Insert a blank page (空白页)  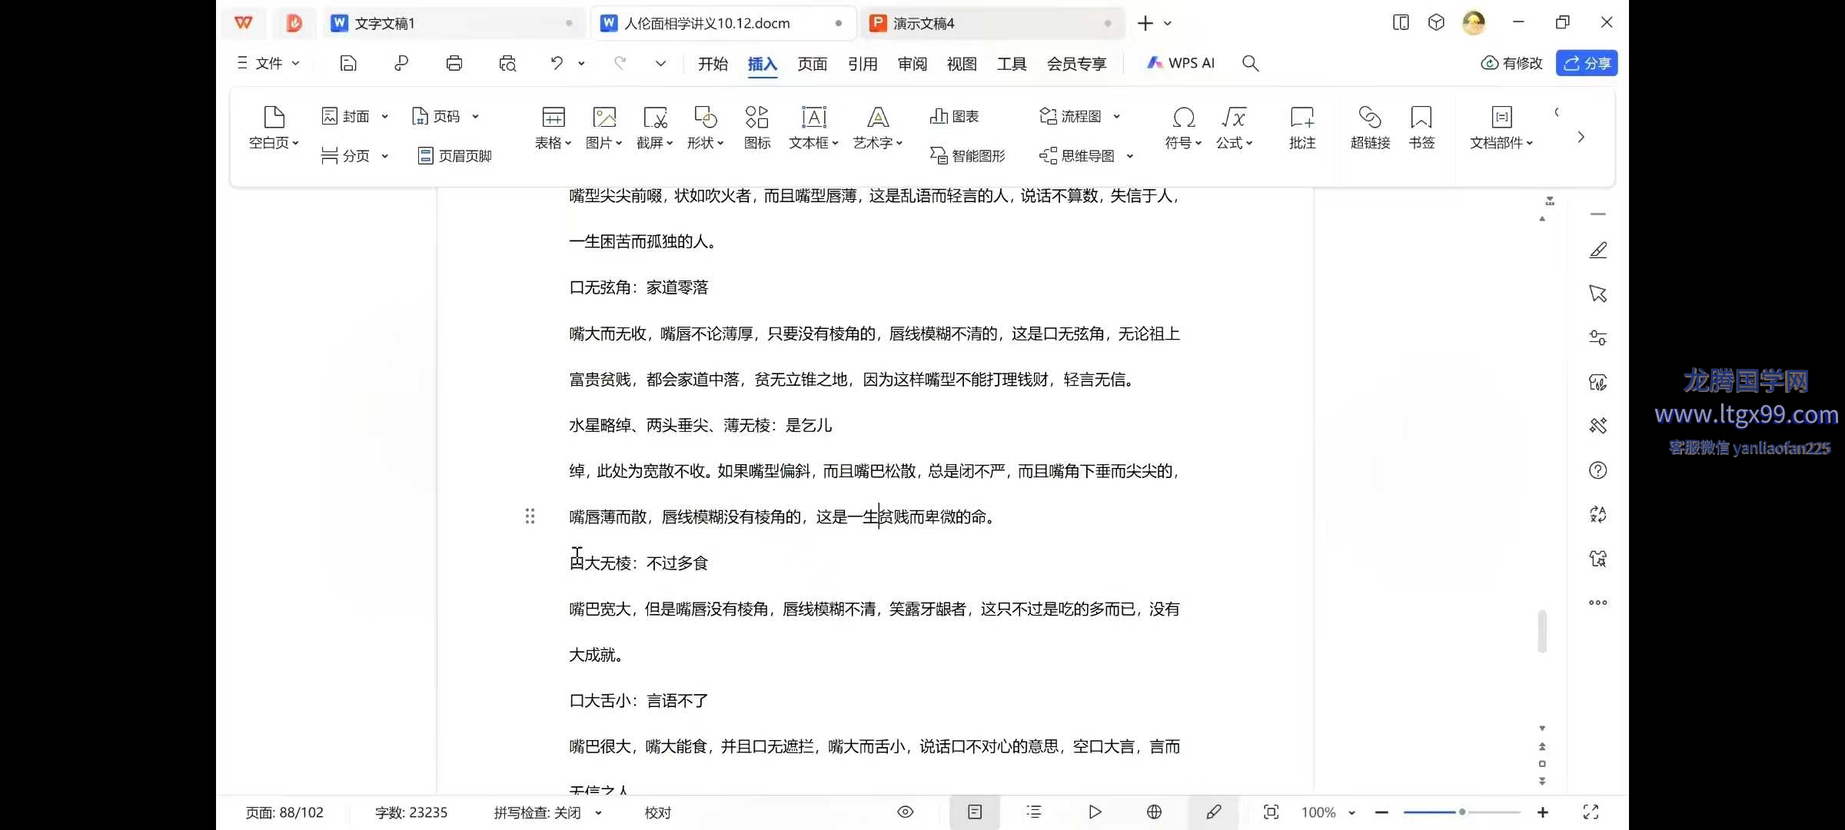point(274,128)
